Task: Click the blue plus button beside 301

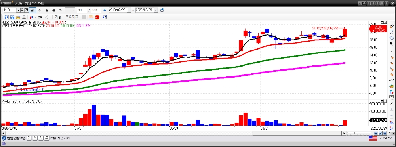Action: pyautogui.click(x=105, y=10)
